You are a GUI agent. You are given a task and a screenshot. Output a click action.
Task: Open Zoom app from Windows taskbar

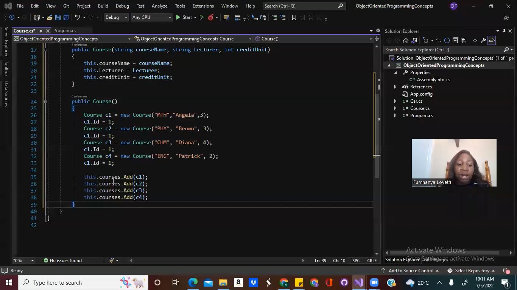[x=374, y=282]
